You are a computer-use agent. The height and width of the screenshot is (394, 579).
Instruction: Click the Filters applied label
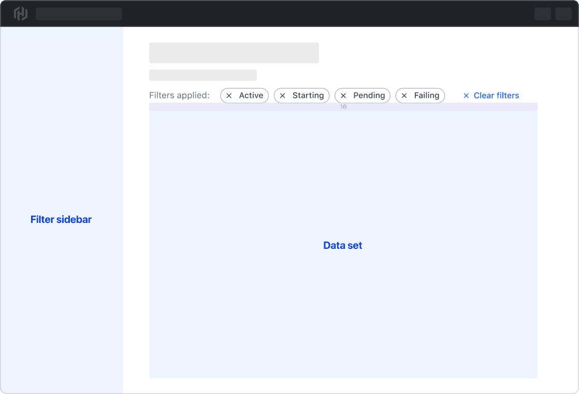coord(180,95)
